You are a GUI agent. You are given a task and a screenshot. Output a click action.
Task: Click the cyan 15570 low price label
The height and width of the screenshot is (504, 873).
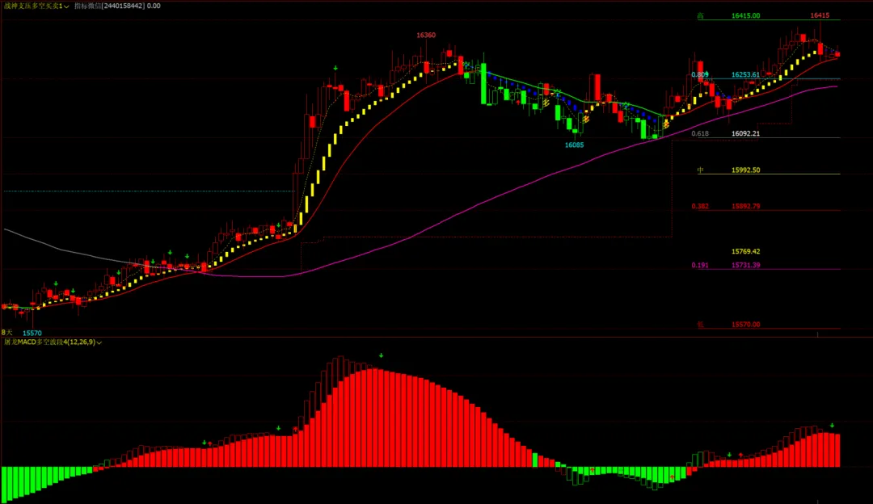coord(32,334)
